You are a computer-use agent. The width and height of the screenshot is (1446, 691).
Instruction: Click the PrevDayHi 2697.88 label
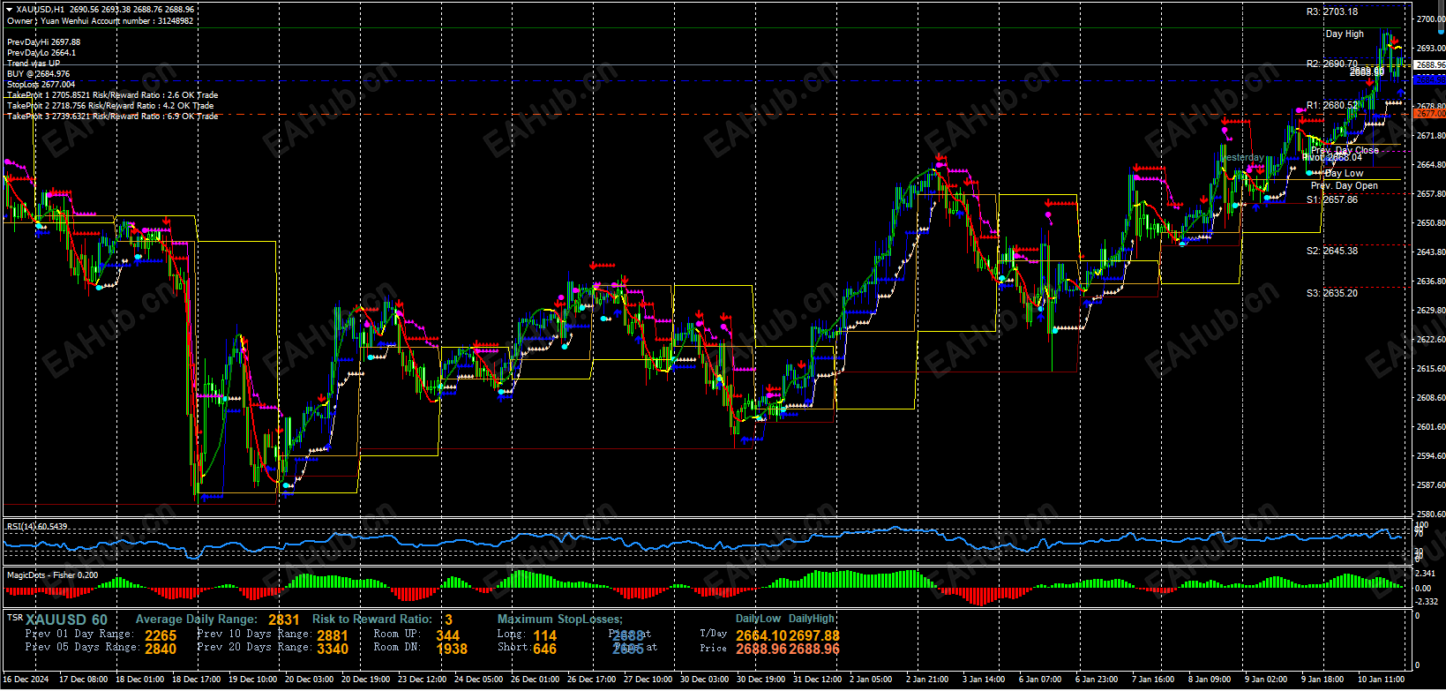(x=43, y=41)
